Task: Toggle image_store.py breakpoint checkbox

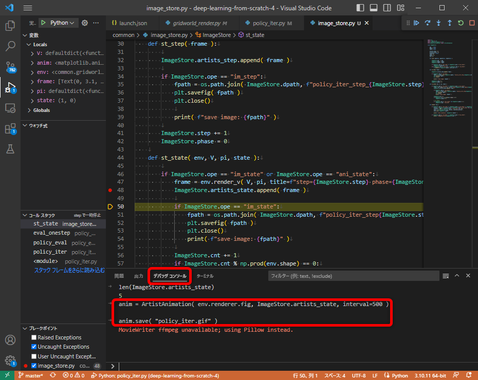Action: (x=34, y=366)
